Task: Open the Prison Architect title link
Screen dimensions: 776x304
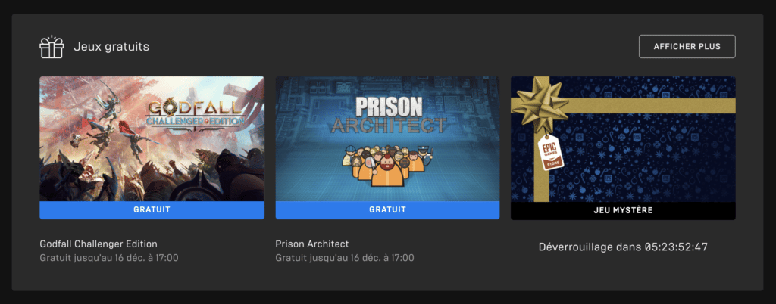Action: click(312, 244)
